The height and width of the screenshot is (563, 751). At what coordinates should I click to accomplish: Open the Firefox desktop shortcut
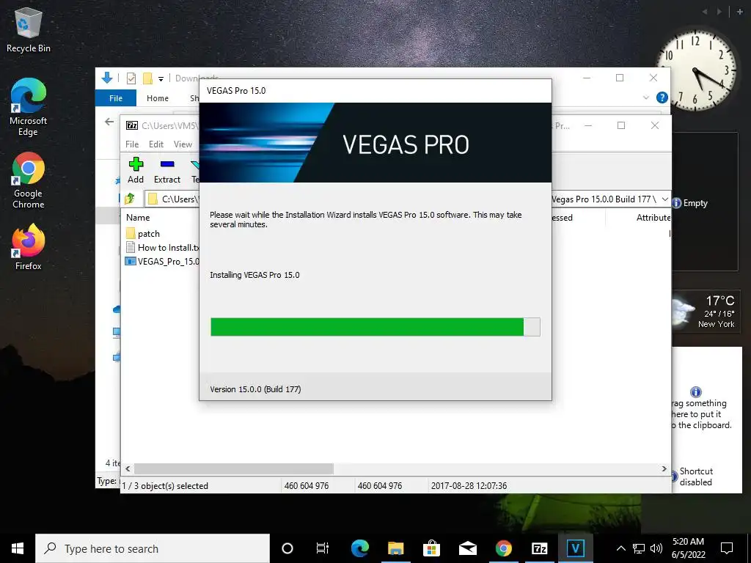coord(29,247)
